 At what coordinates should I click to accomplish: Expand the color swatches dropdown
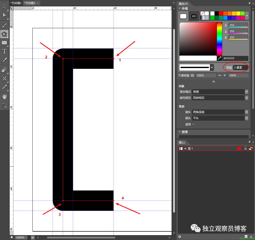[x=247, y=16]
